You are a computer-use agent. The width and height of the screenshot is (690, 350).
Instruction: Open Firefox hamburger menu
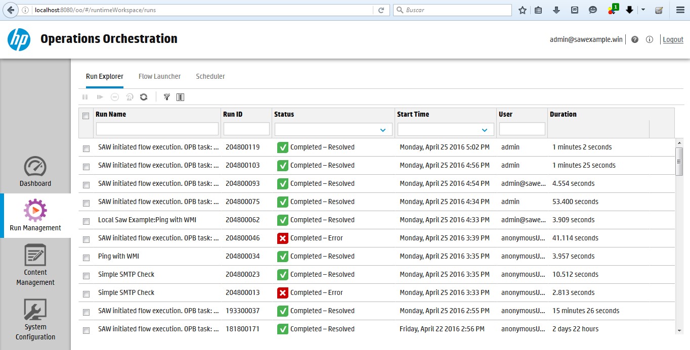tap(680, 10)
